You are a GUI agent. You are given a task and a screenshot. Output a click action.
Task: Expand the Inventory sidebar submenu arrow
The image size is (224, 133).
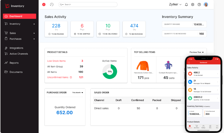pos(34,24)
